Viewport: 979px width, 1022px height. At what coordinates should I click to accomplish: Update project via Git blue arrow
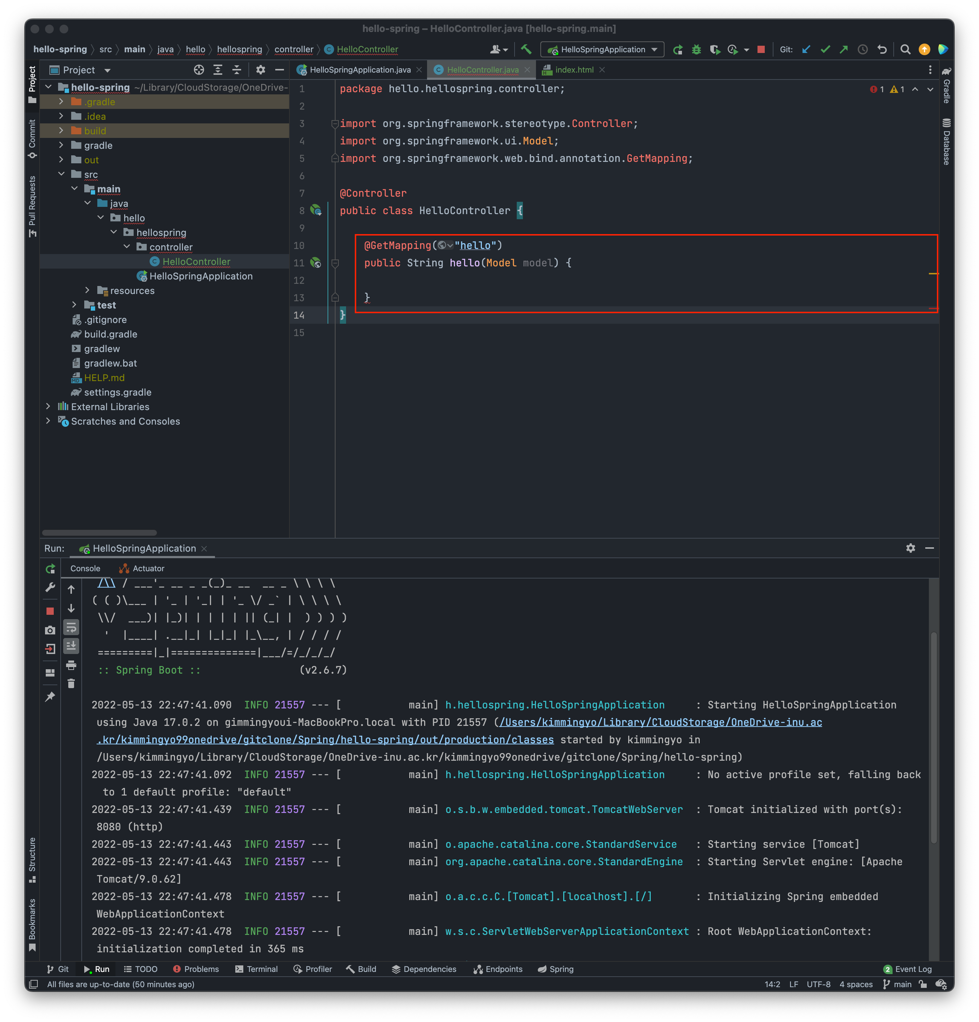click(x=806, y=49)
